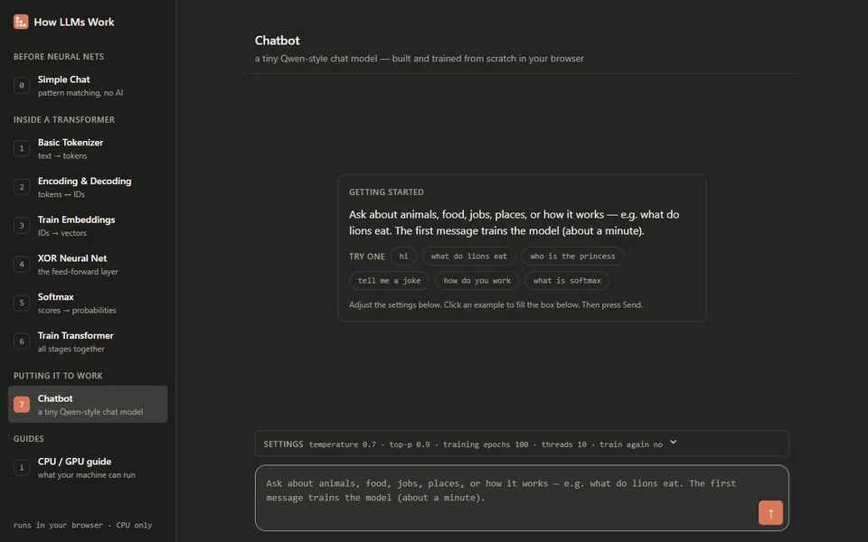Click the 'tell me a joke' chip
868x542 pixels.
(389, 280)
